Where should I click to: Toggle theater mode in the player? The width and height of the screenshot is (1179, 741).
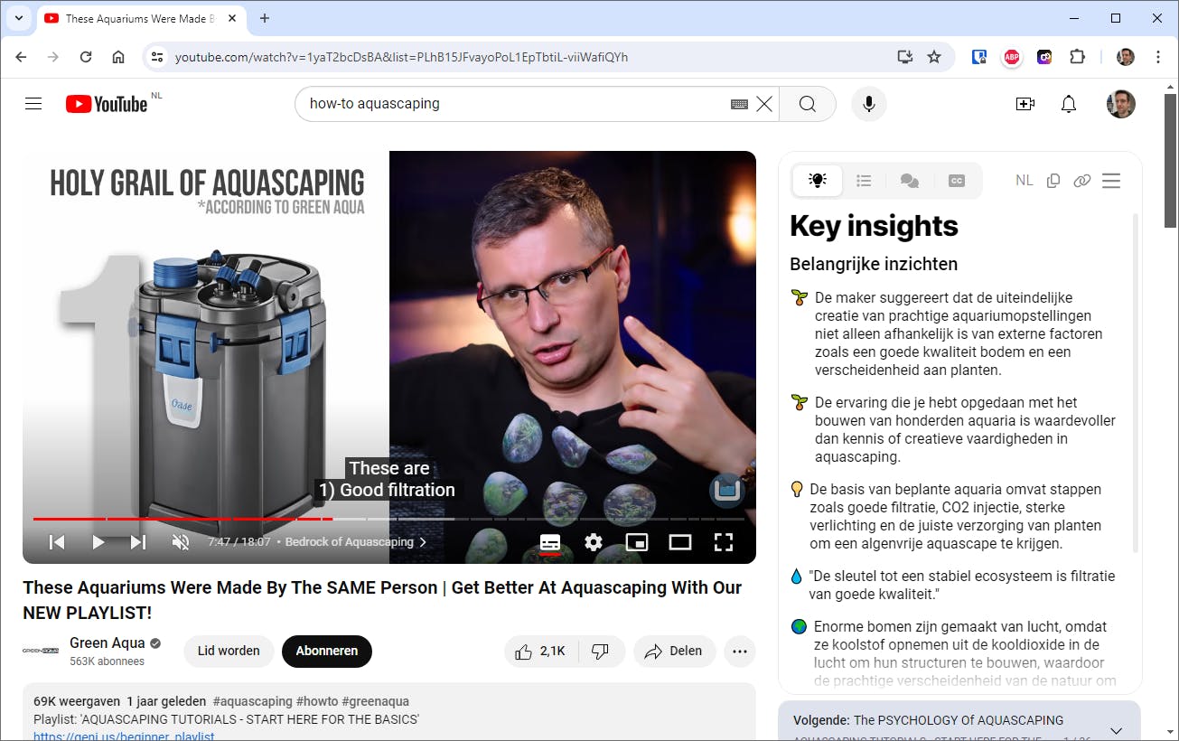pyautogui.click(x=680, y=542)
